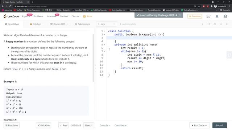Click the browser back arrow

pos(3,6)
